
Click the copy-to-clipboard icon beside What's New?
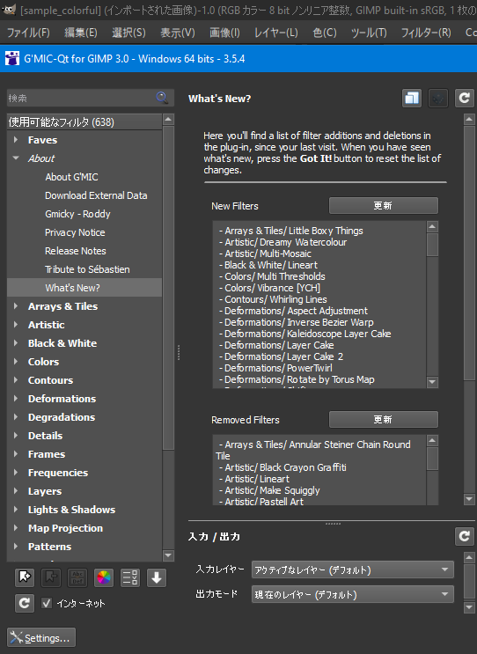412,99
